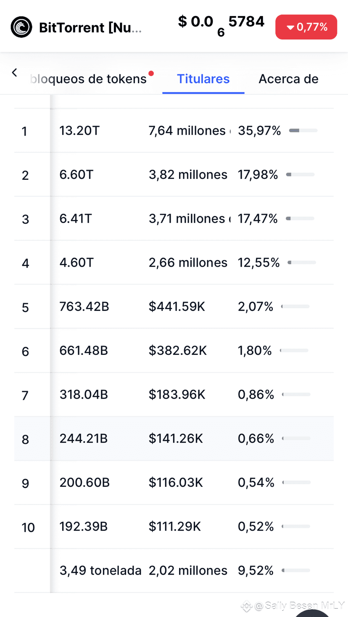Viewport: 348px width, 617px height.
Task: Select holder row 10 with 192.39B
Action: point(174,527)
